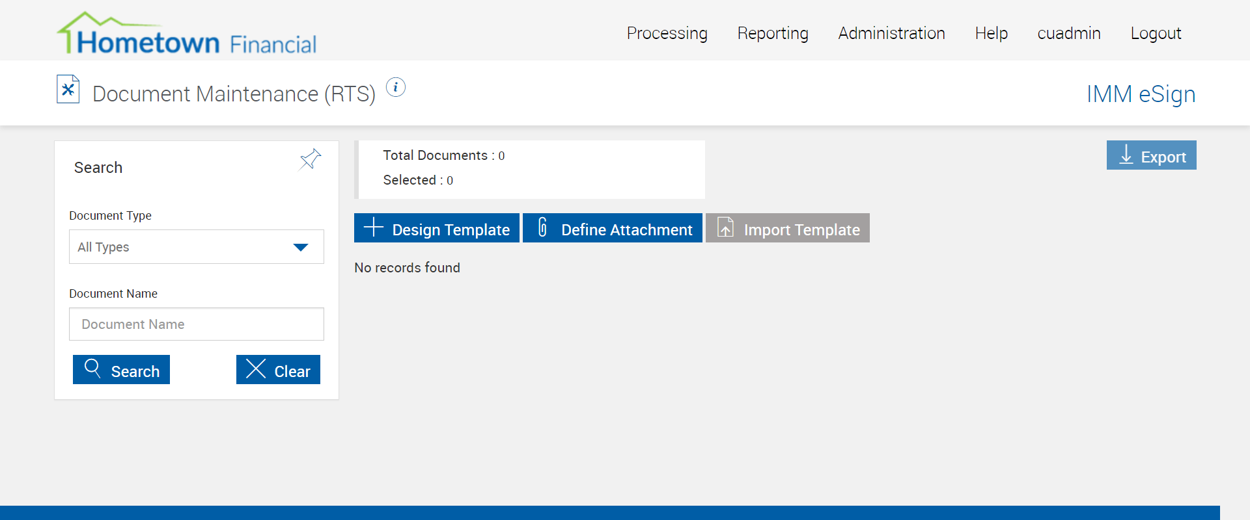Export the document list
Screen dimensions: 1250x520
(1151, 155)
